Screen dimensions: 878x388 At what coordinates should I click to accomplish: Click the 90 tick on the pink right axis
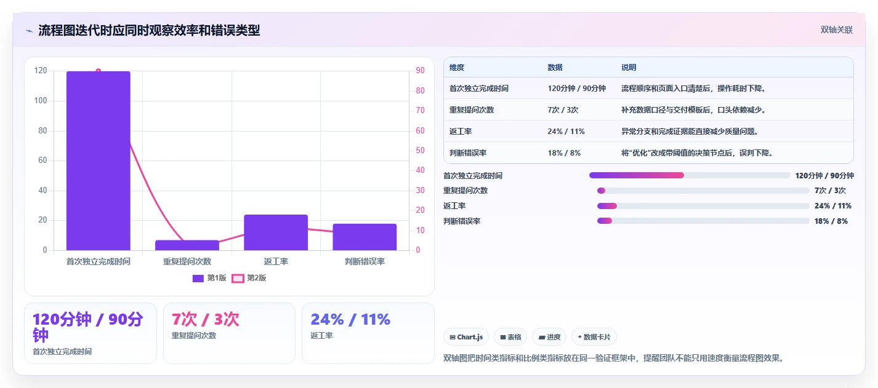click(420, 71)
